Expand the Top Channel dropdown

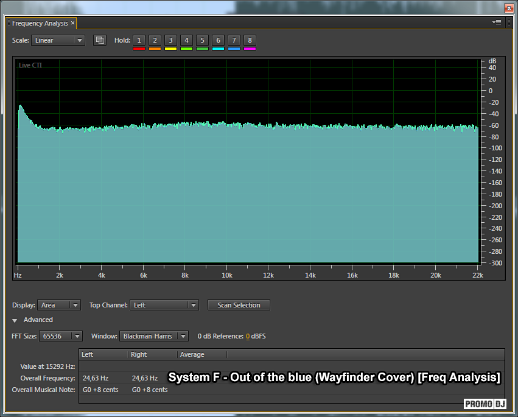coord(164,305)
